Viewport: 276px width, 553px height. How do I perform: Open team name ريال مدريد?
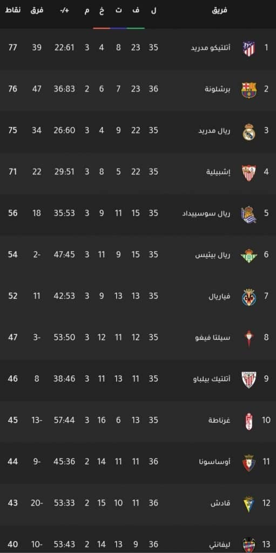pyautogui.click(x=214, y=131)
